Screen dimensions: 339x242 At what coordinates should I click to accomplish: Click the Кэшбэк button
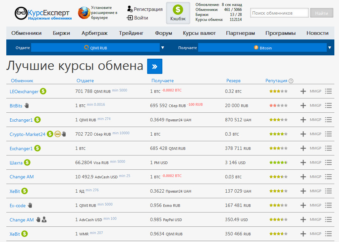tap(178, 13)
